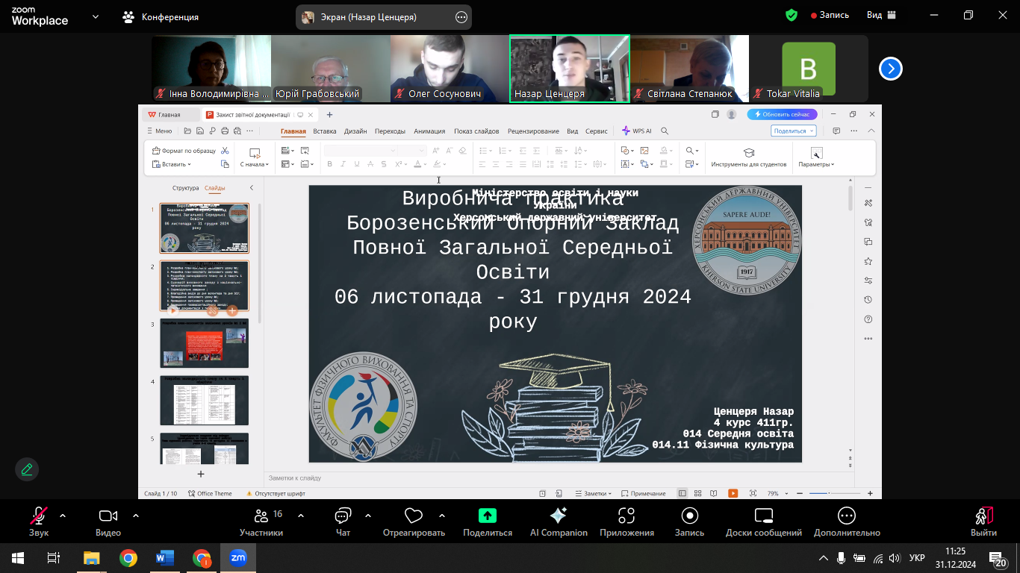Viewport: 1020px width, 573px height.
Task: Open the shared screen options ellipsis menu
Action: click(461, 17)
